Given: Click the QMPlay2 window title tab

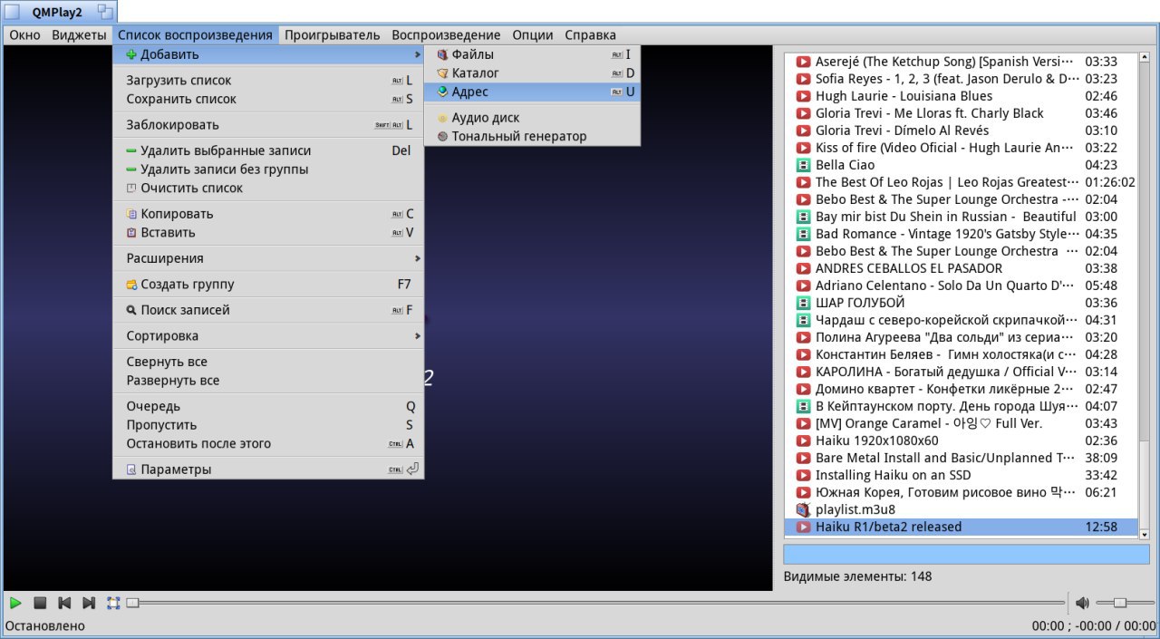Looking at the screenshot, I should pos(56,12).
